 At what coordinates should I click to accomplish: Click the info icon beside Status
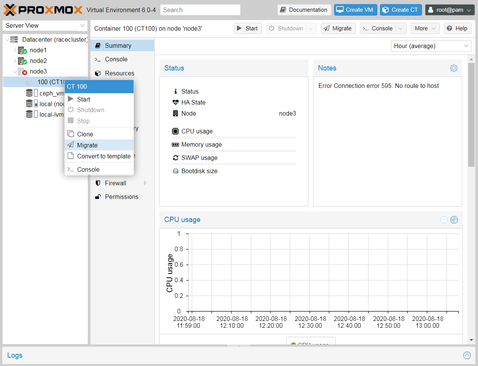[175, 91]
